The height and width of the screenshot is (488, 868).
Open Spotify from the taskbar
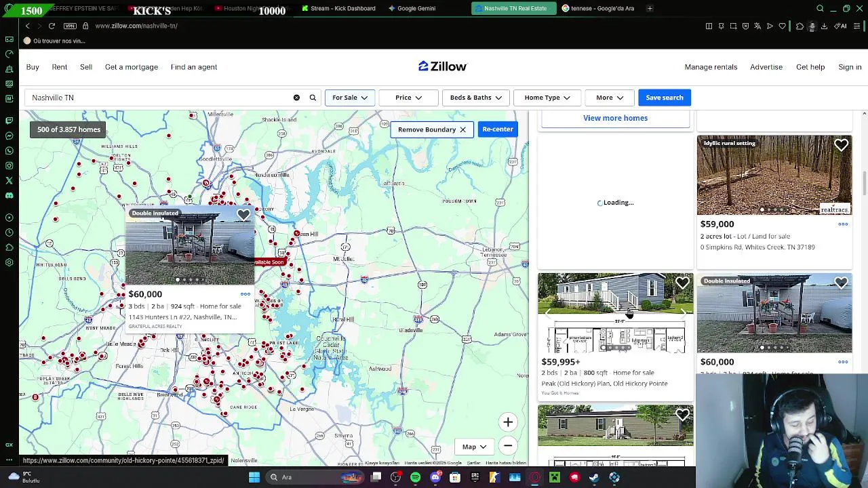click(x=416, y=477)
